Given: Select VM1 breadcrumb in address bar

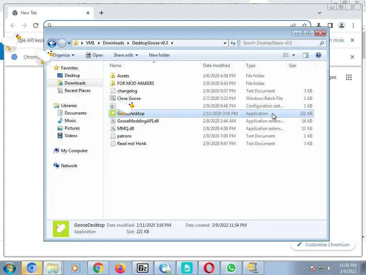Looking at the screenshot, I should [90, 43].
